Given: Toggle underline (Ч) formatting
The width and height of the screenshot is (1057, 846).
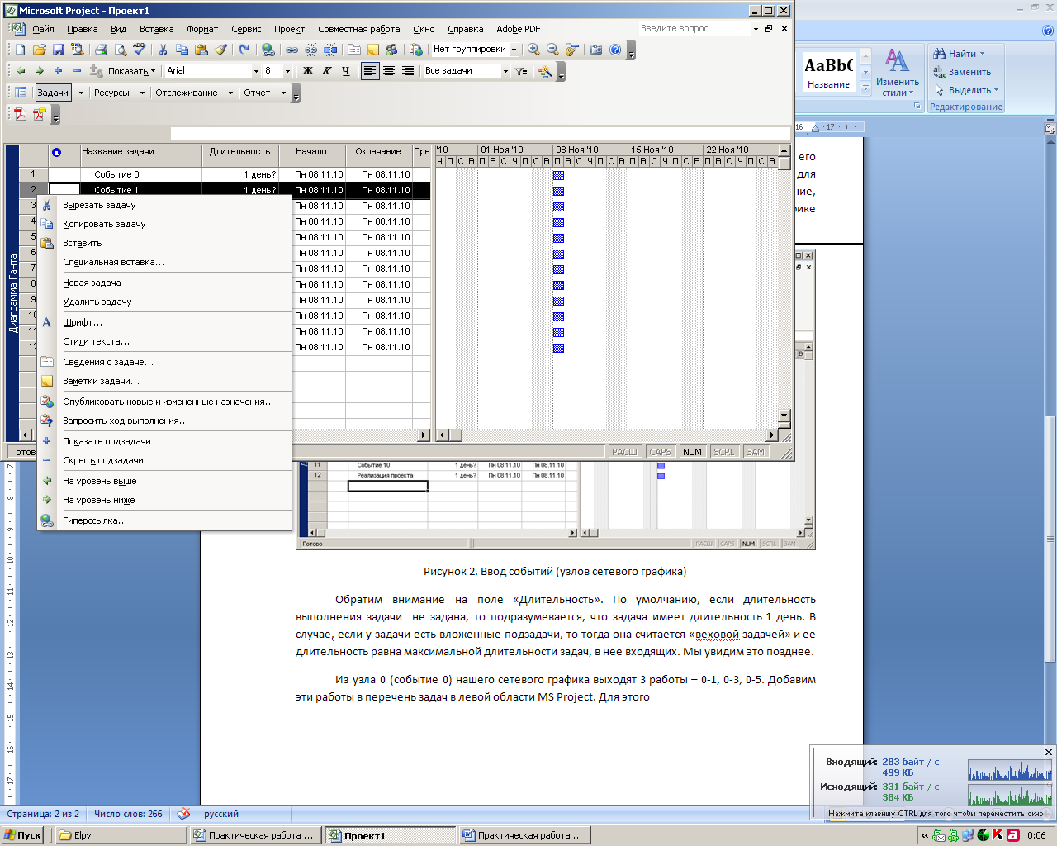Looking at the screenshot, I should 346,71.
